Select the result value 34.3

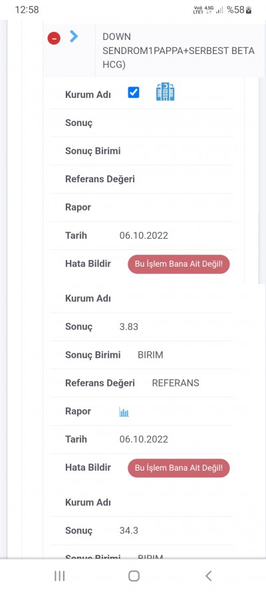[129, 531]
